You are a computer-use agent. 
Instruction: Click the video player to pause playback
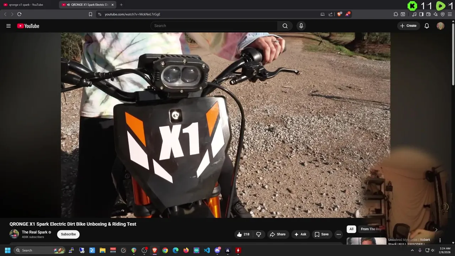coord(225,125)
